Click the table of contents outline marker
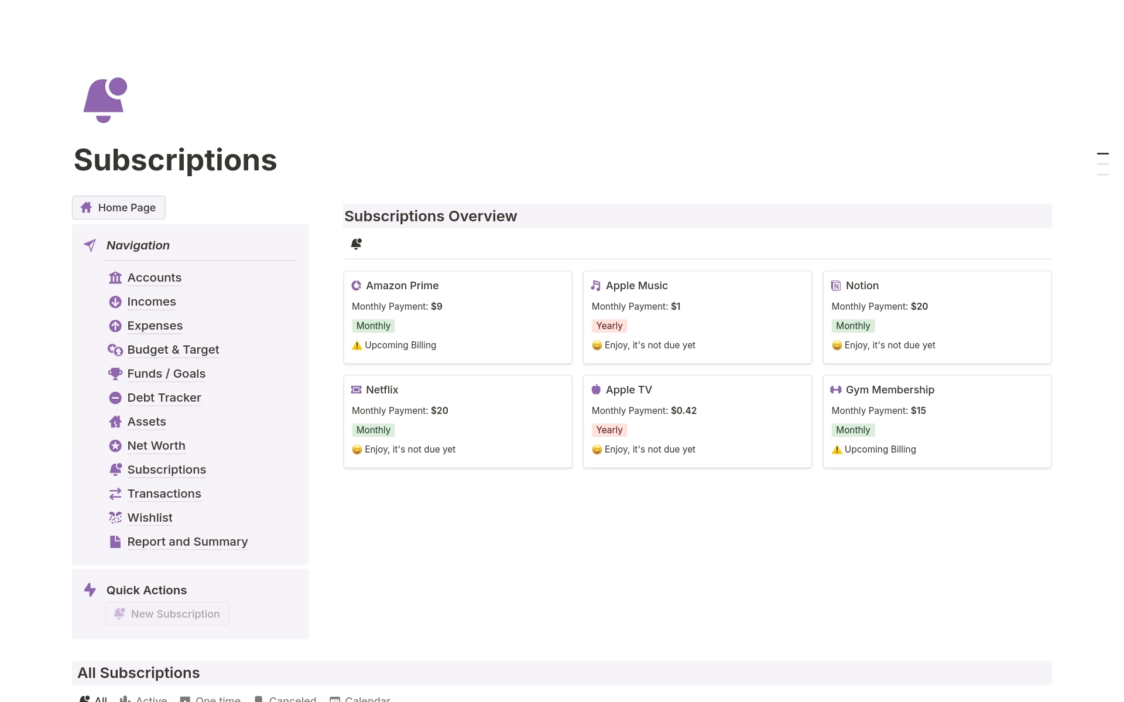The width and height of the screenshot is (1124, 702). tap(1103, 164)
